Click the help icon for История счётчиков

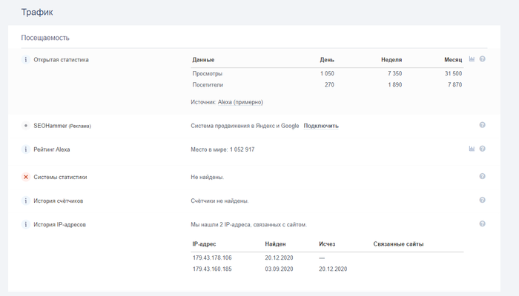[x=482, y=201]
